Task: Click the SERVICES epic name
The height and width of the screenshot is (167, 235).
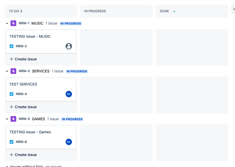Action: (x=41, y=71)
